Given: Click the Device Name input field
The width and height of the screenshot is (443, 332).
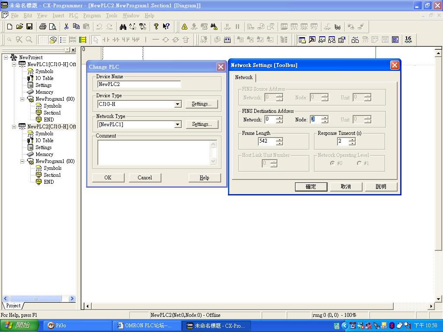Looking at the screenshot, I should (139, 84).
